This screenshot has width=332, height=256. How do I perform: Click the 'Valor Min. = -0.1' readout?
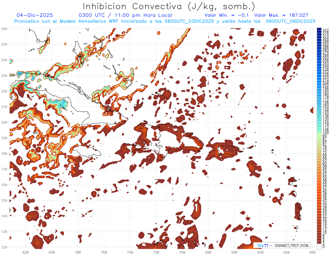tap(227, 15)
